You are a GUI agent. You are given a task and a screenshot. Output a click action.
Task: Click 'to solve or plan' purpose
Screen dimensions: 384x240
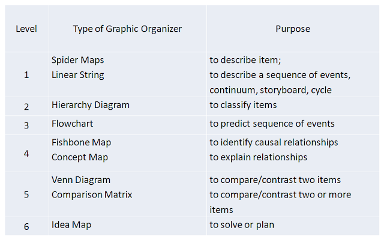coord(242,225)
